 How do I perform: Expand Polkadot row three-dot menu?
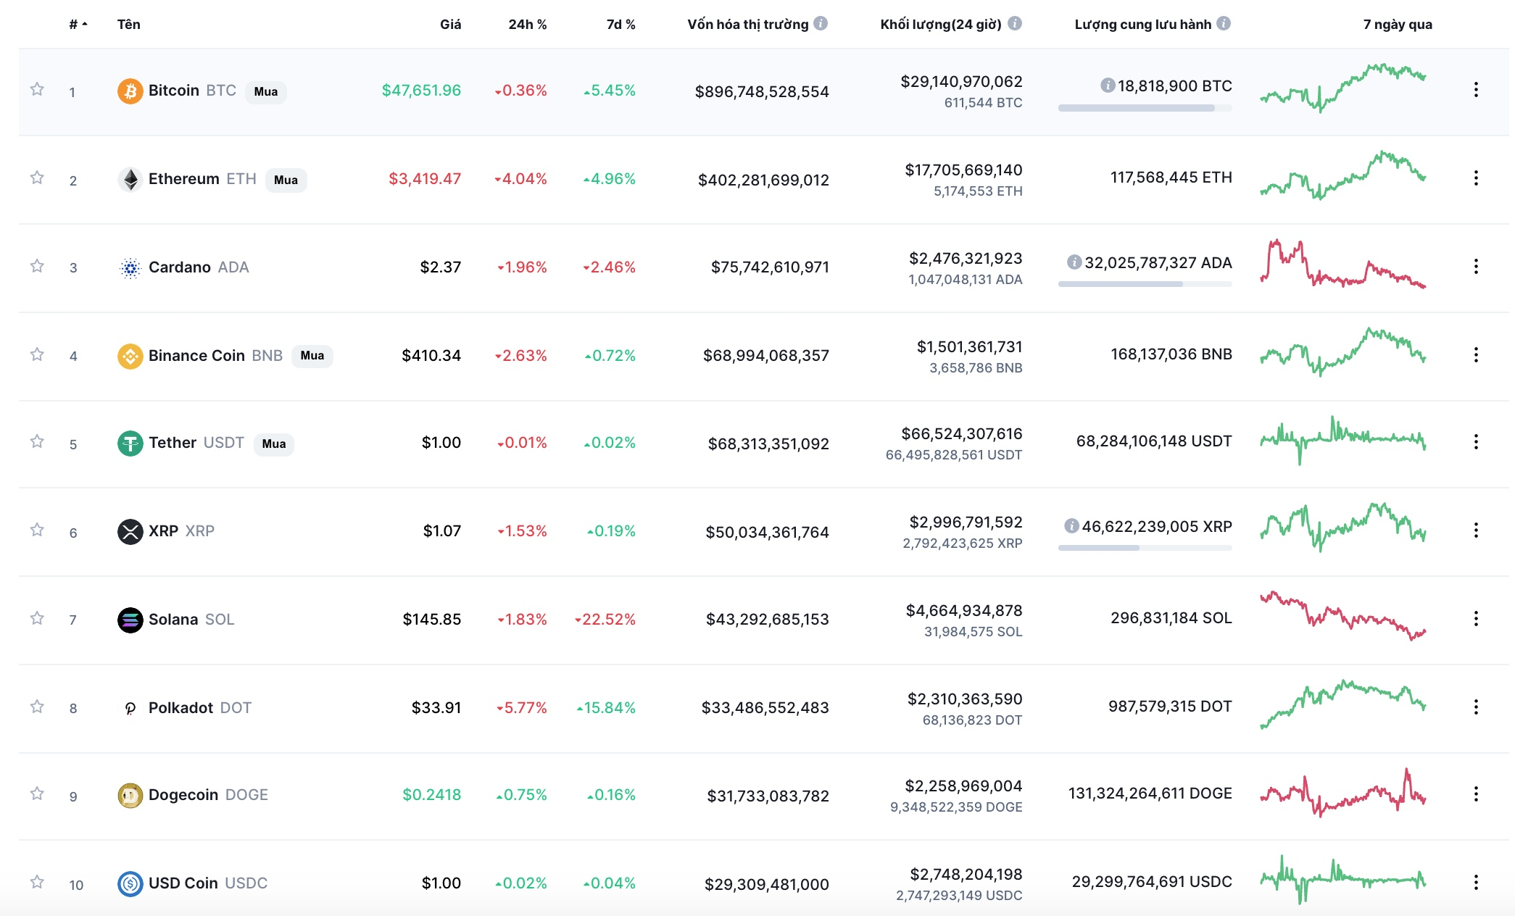(1476, 707)
